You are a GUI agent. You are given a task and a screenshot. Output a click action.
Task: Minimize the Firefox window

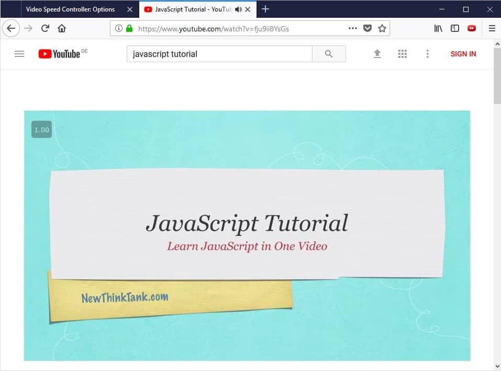click(x=441, y=9)
